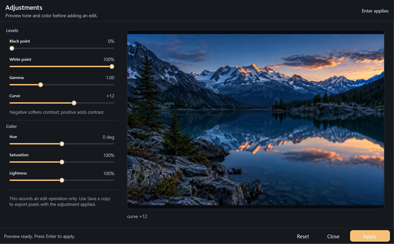394x244 pixels.
Task: Close the Adjustments dialog with Close
Action: click(x=333, y=237)
